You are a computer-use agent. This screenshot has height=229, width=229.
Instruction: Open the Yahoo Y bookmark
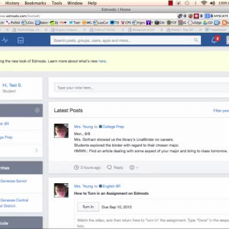pos(150,22)
